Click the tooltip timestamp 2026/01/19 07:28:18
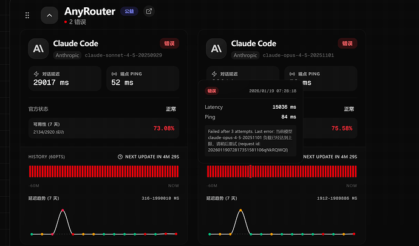The width and height of the screenshot is (419, 246). pos(273,91)
